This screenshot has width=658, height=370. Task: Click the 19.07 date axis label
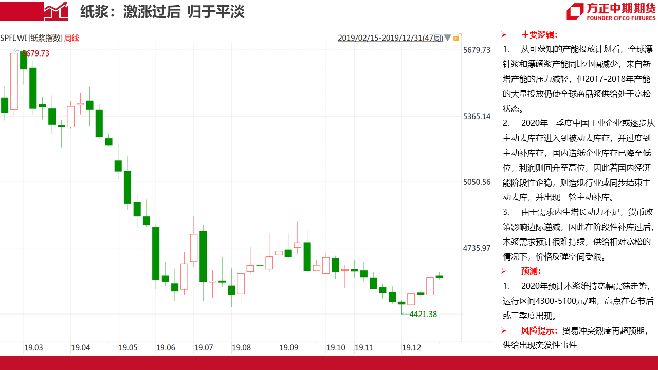(204, 348)
